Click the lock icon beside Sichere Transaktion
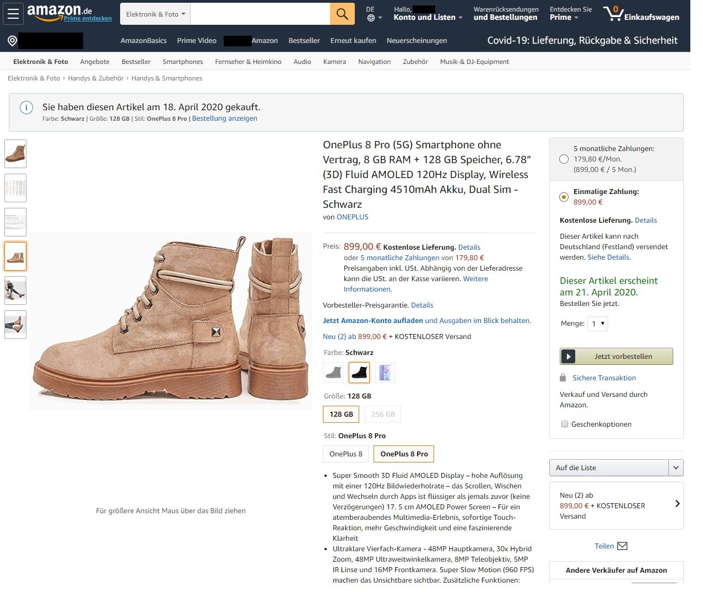703x592 pixels. [563, 378]
